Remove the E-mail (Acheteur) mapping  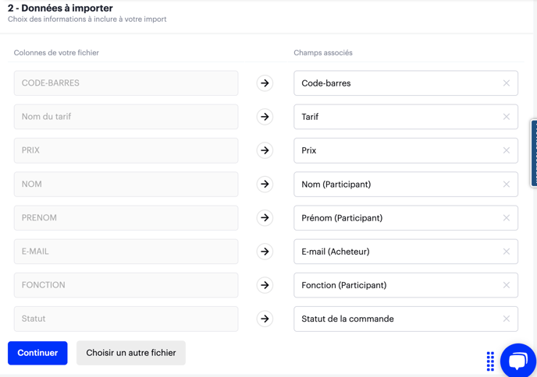[507, 252]
